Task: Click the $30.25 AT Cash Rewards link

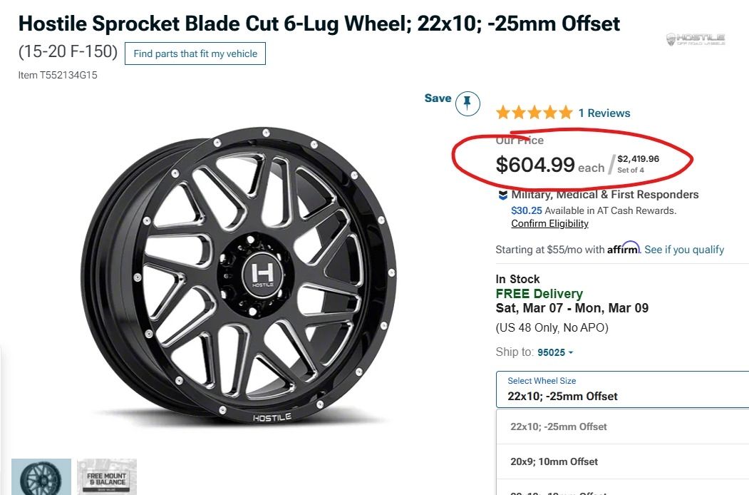Action: (x=525, y=210)
